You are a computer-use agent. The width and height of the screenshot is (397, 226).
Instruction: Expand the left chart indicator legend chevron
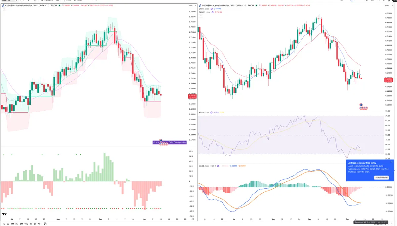[4, 9]
